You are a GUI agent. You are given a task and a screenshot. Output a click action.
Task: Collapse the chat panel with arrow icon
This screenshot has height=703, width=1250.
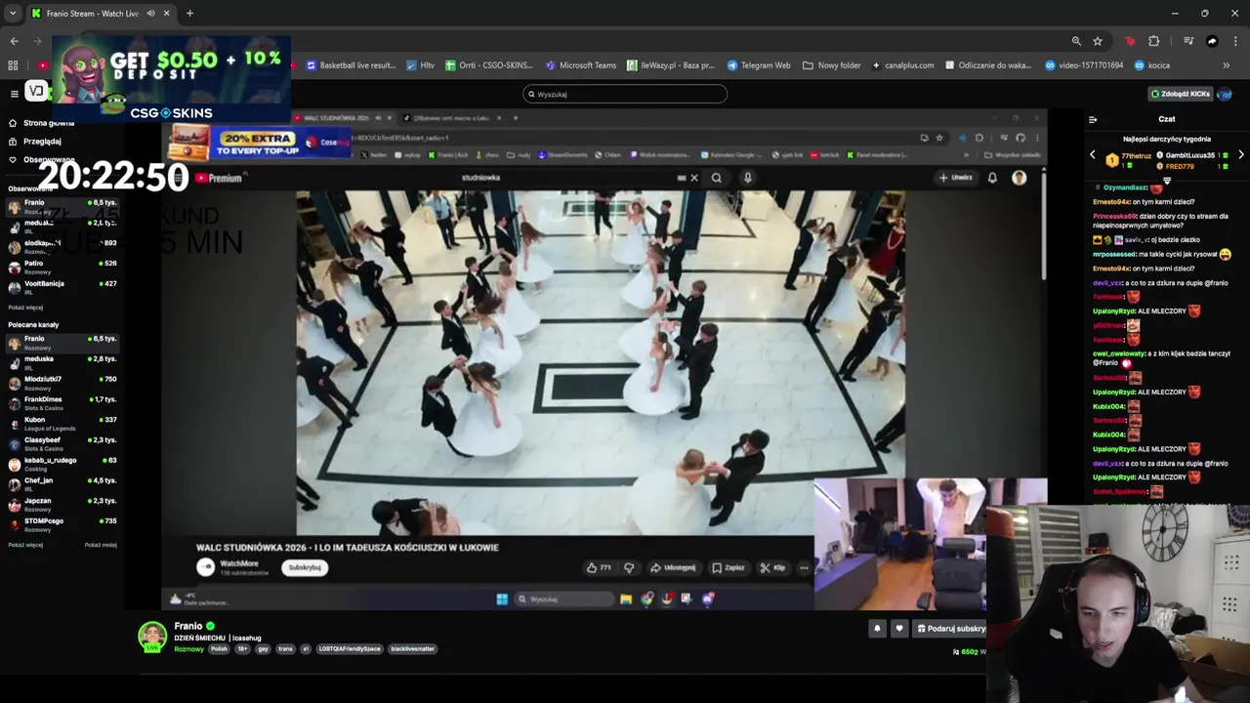[x=1093, y=119]
